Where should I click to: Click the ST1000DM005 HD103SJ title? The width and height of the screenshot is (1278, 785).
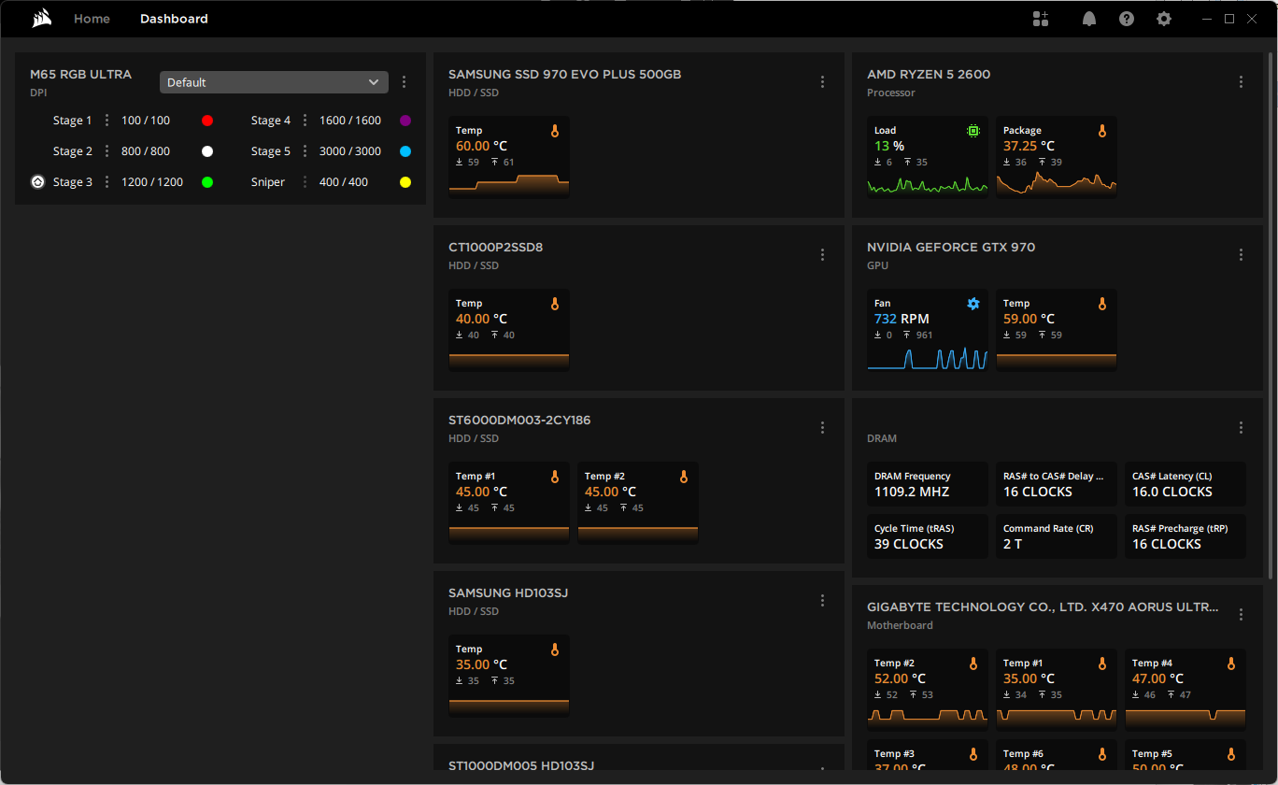[521, 765]
